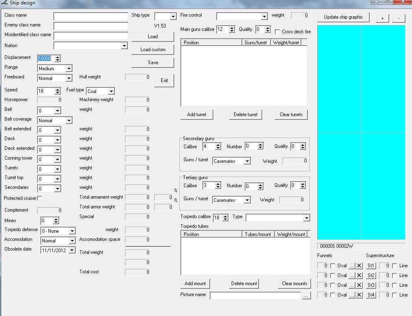Toggle the Line checkbox for St4
412x316 pixels.
pyautogui.click(x=394, y=295)
